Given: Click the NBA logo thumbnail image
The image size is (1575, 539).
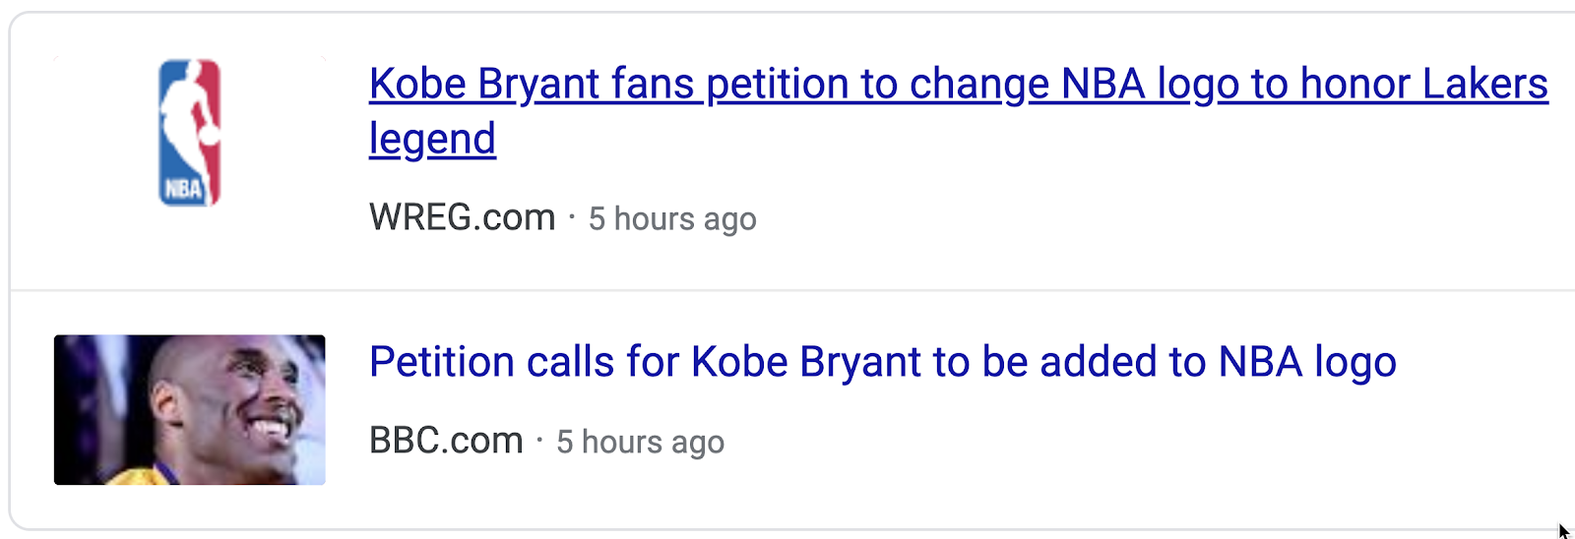Looking at the screenshot, I should [190, 132].
